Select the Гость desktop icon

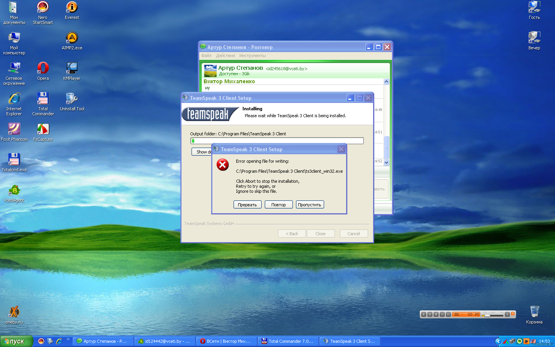click(534, 10)
